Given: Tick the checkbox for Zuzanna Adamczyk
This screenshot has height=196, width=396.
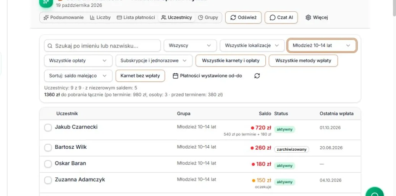Looking at the screenshot, I should click(48, 180).
